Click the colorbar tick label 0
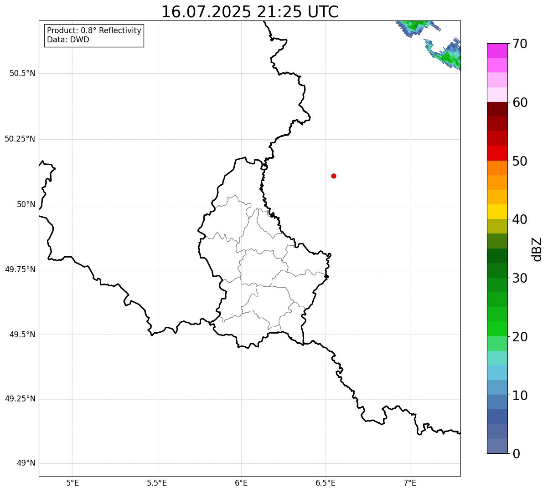The height and width of the screenshot is (492, 548). click(516, 454)
